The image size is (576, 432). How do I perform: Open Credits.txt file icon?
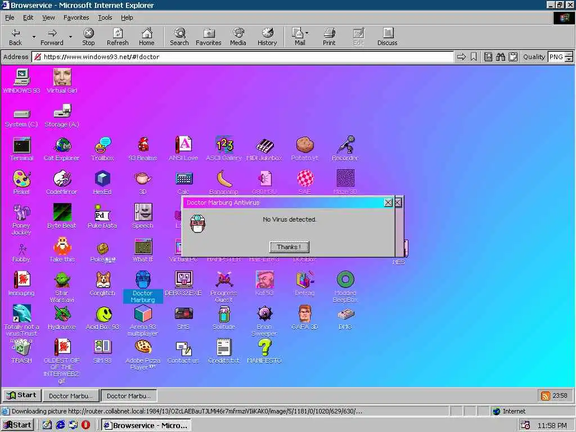click(x=224, y=351)
